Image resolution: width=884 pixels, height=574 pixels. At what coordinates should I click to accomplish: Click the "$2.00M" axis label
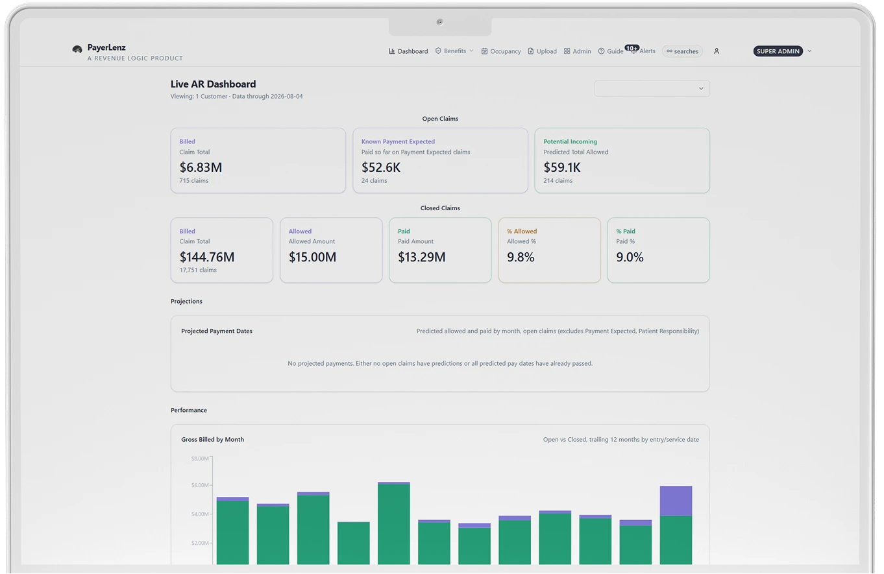point(200,543)
